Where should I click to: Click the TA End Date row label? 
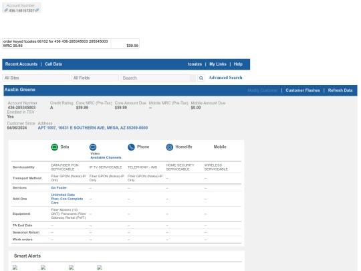click(x=22, y=225)
